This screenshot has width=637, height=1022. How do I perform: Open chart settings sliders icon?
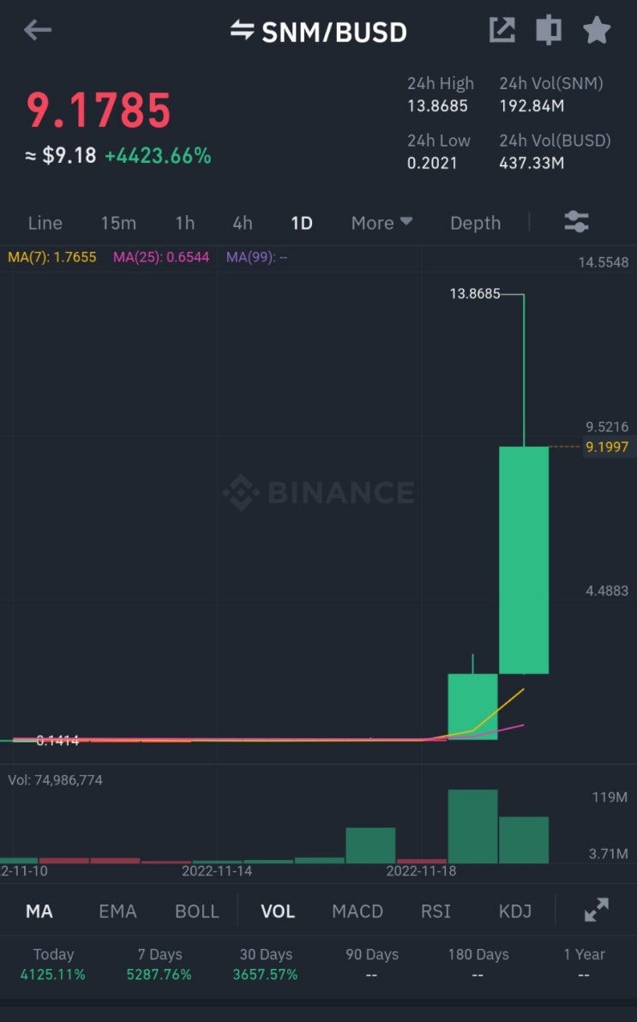pyautogui.click(x=576, y=222)
